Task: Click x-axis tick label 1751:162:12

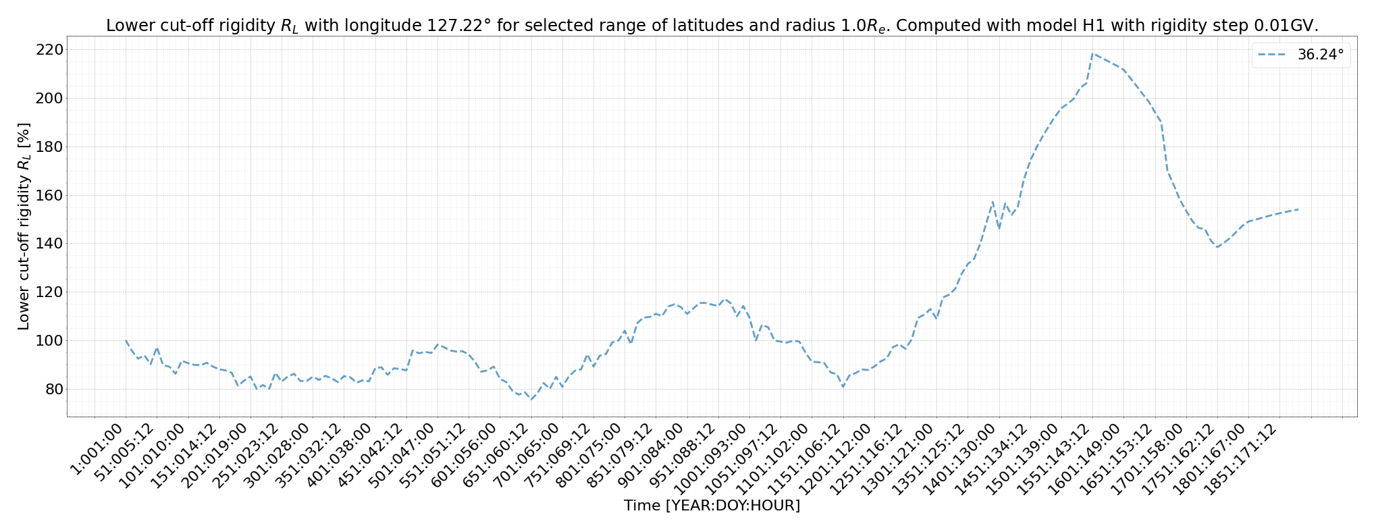Action: pyautogui.click(x=1178, y=459)
